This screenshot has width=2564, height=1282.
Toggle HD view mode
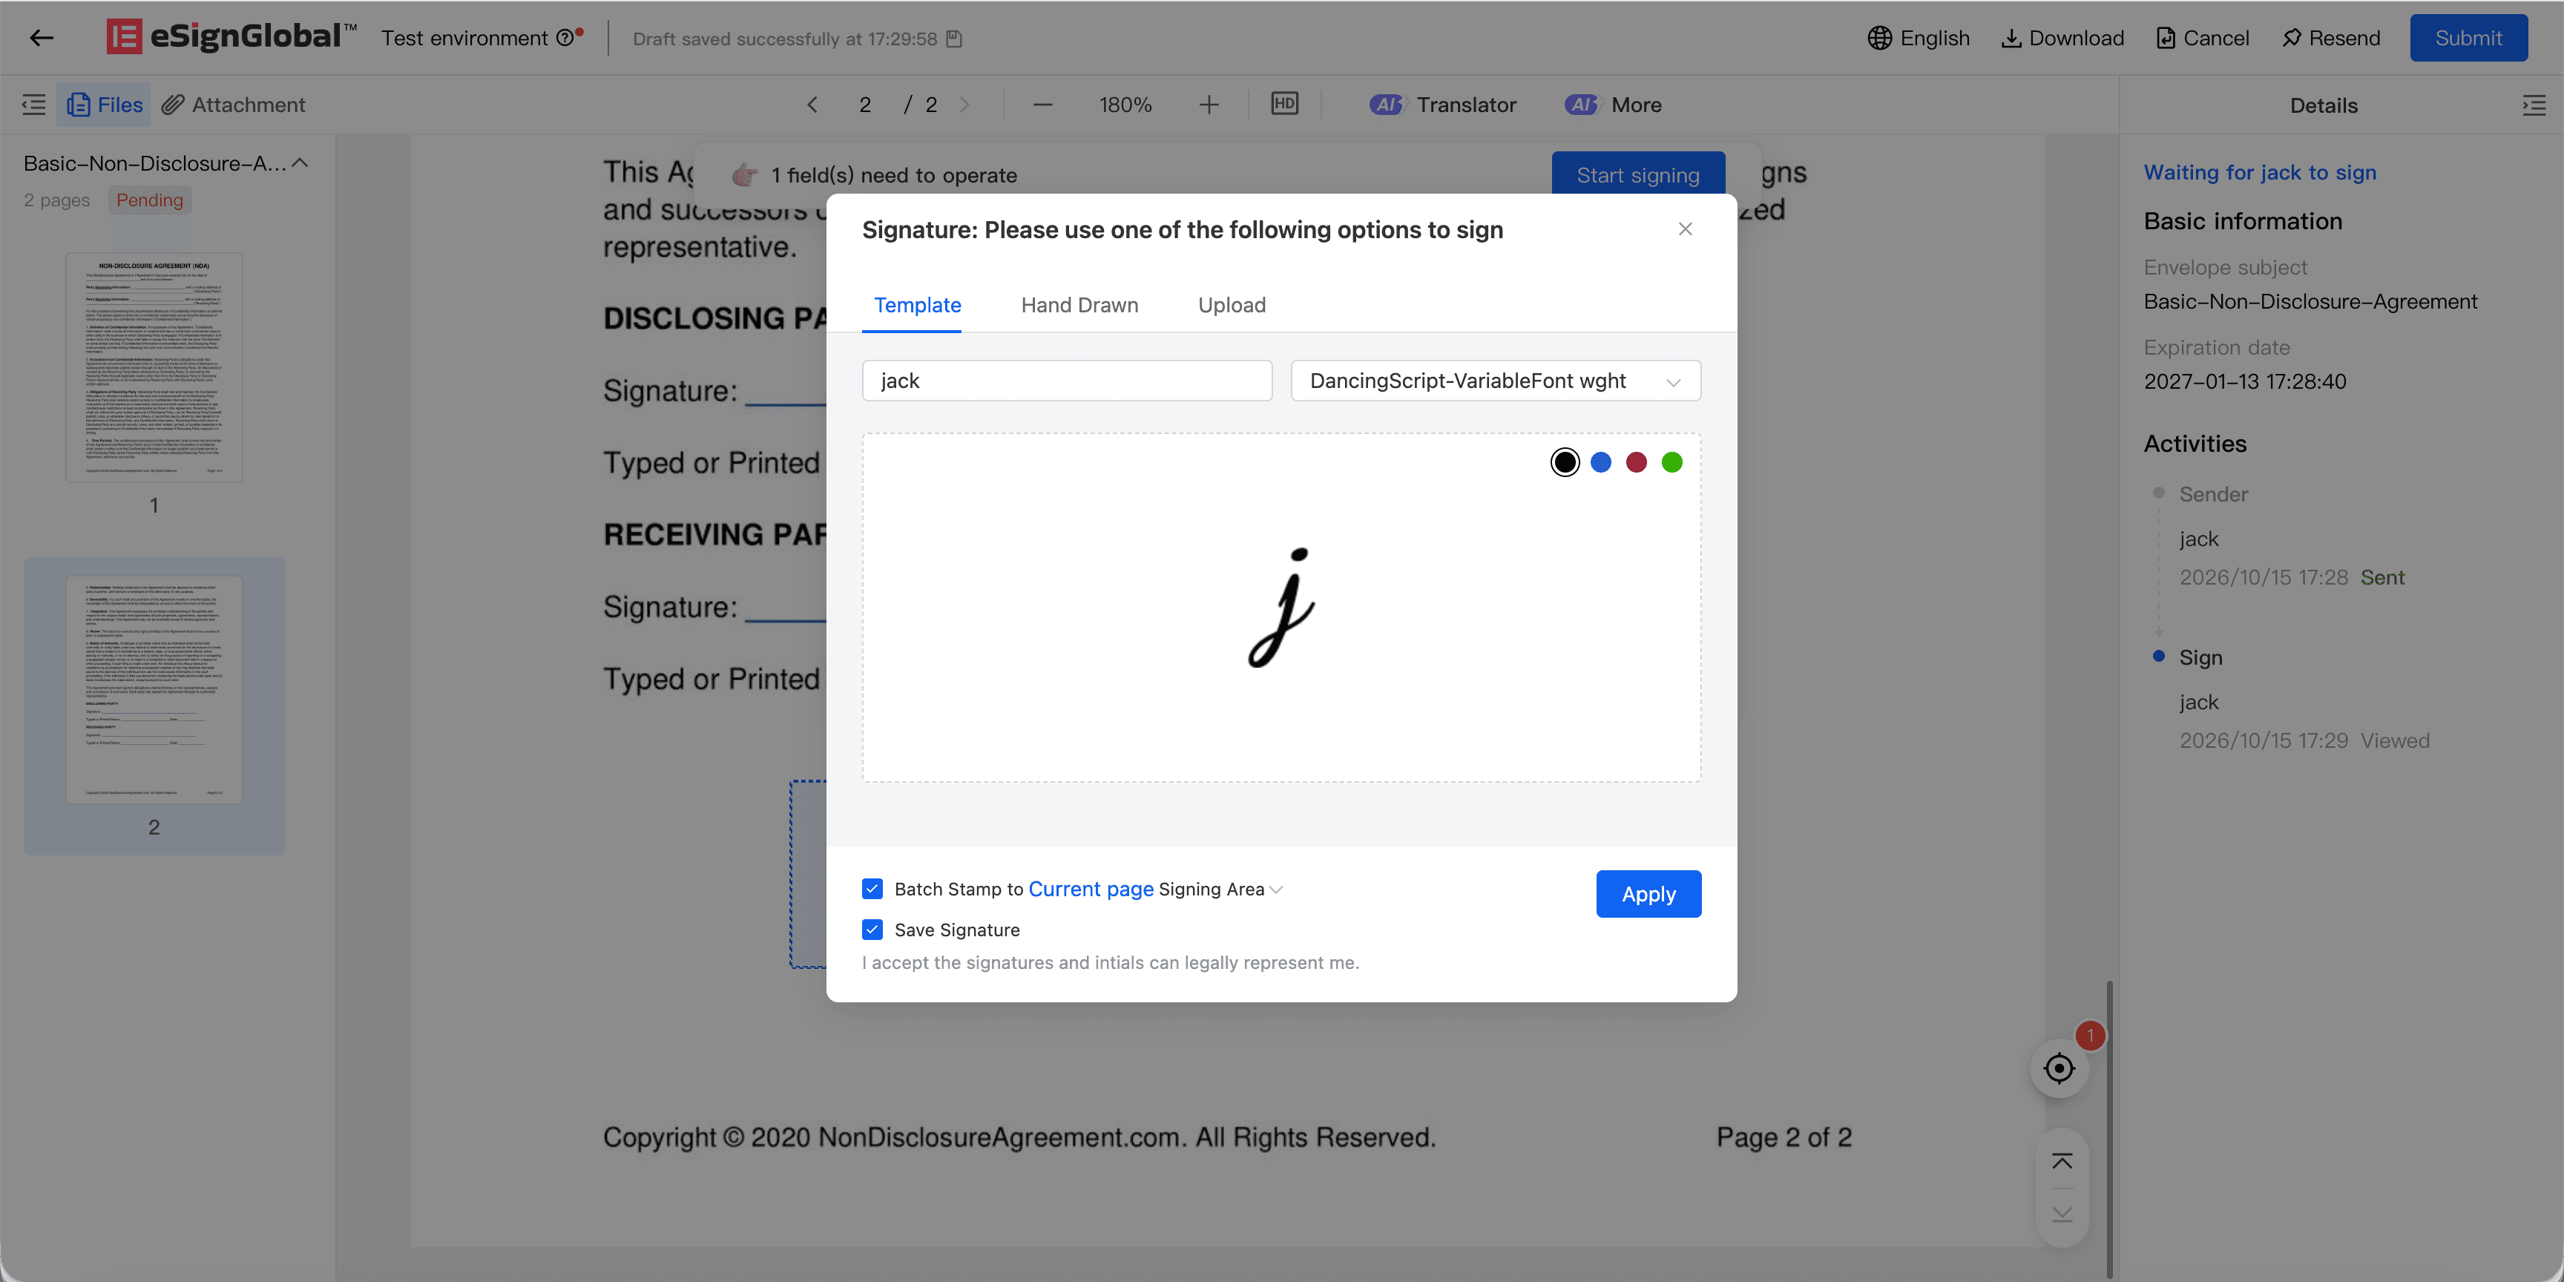[x=1284, y=104]
